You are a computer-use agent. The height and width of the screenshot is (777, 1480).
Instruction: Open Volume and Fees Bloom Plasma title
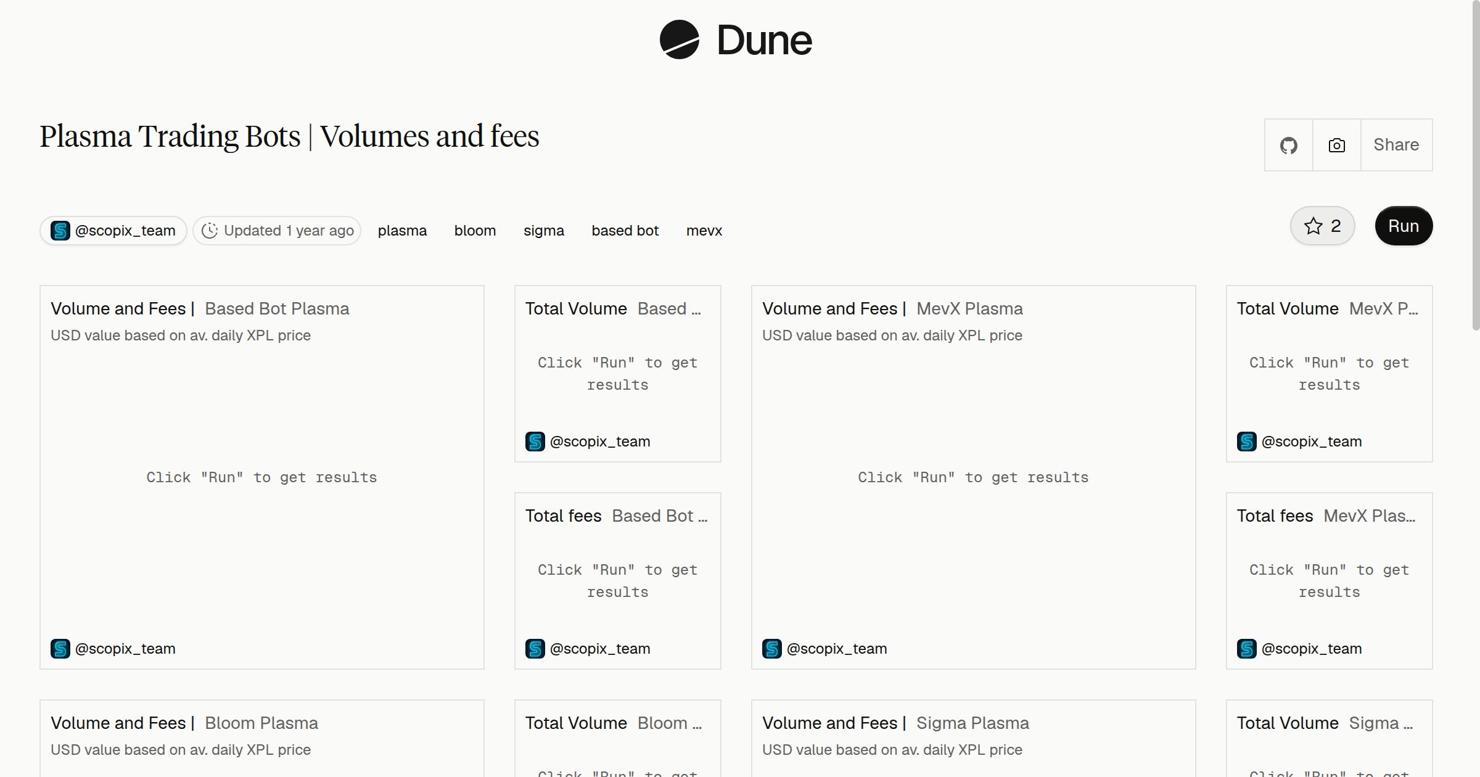(x=184, y=723)
